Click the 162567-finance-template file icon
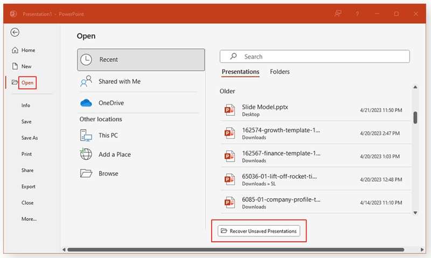 click(230, 156)
